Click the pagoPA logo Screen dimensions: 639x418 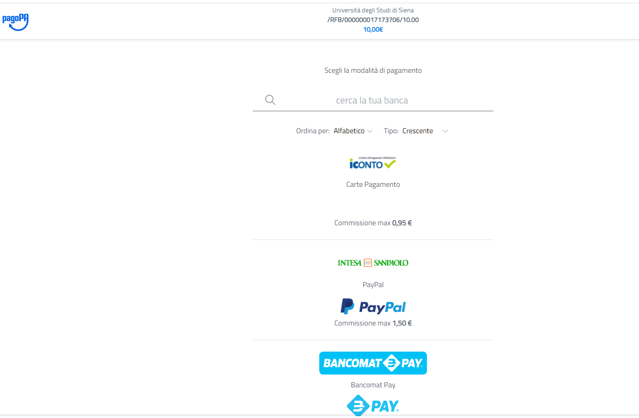(x=16, y=22)
